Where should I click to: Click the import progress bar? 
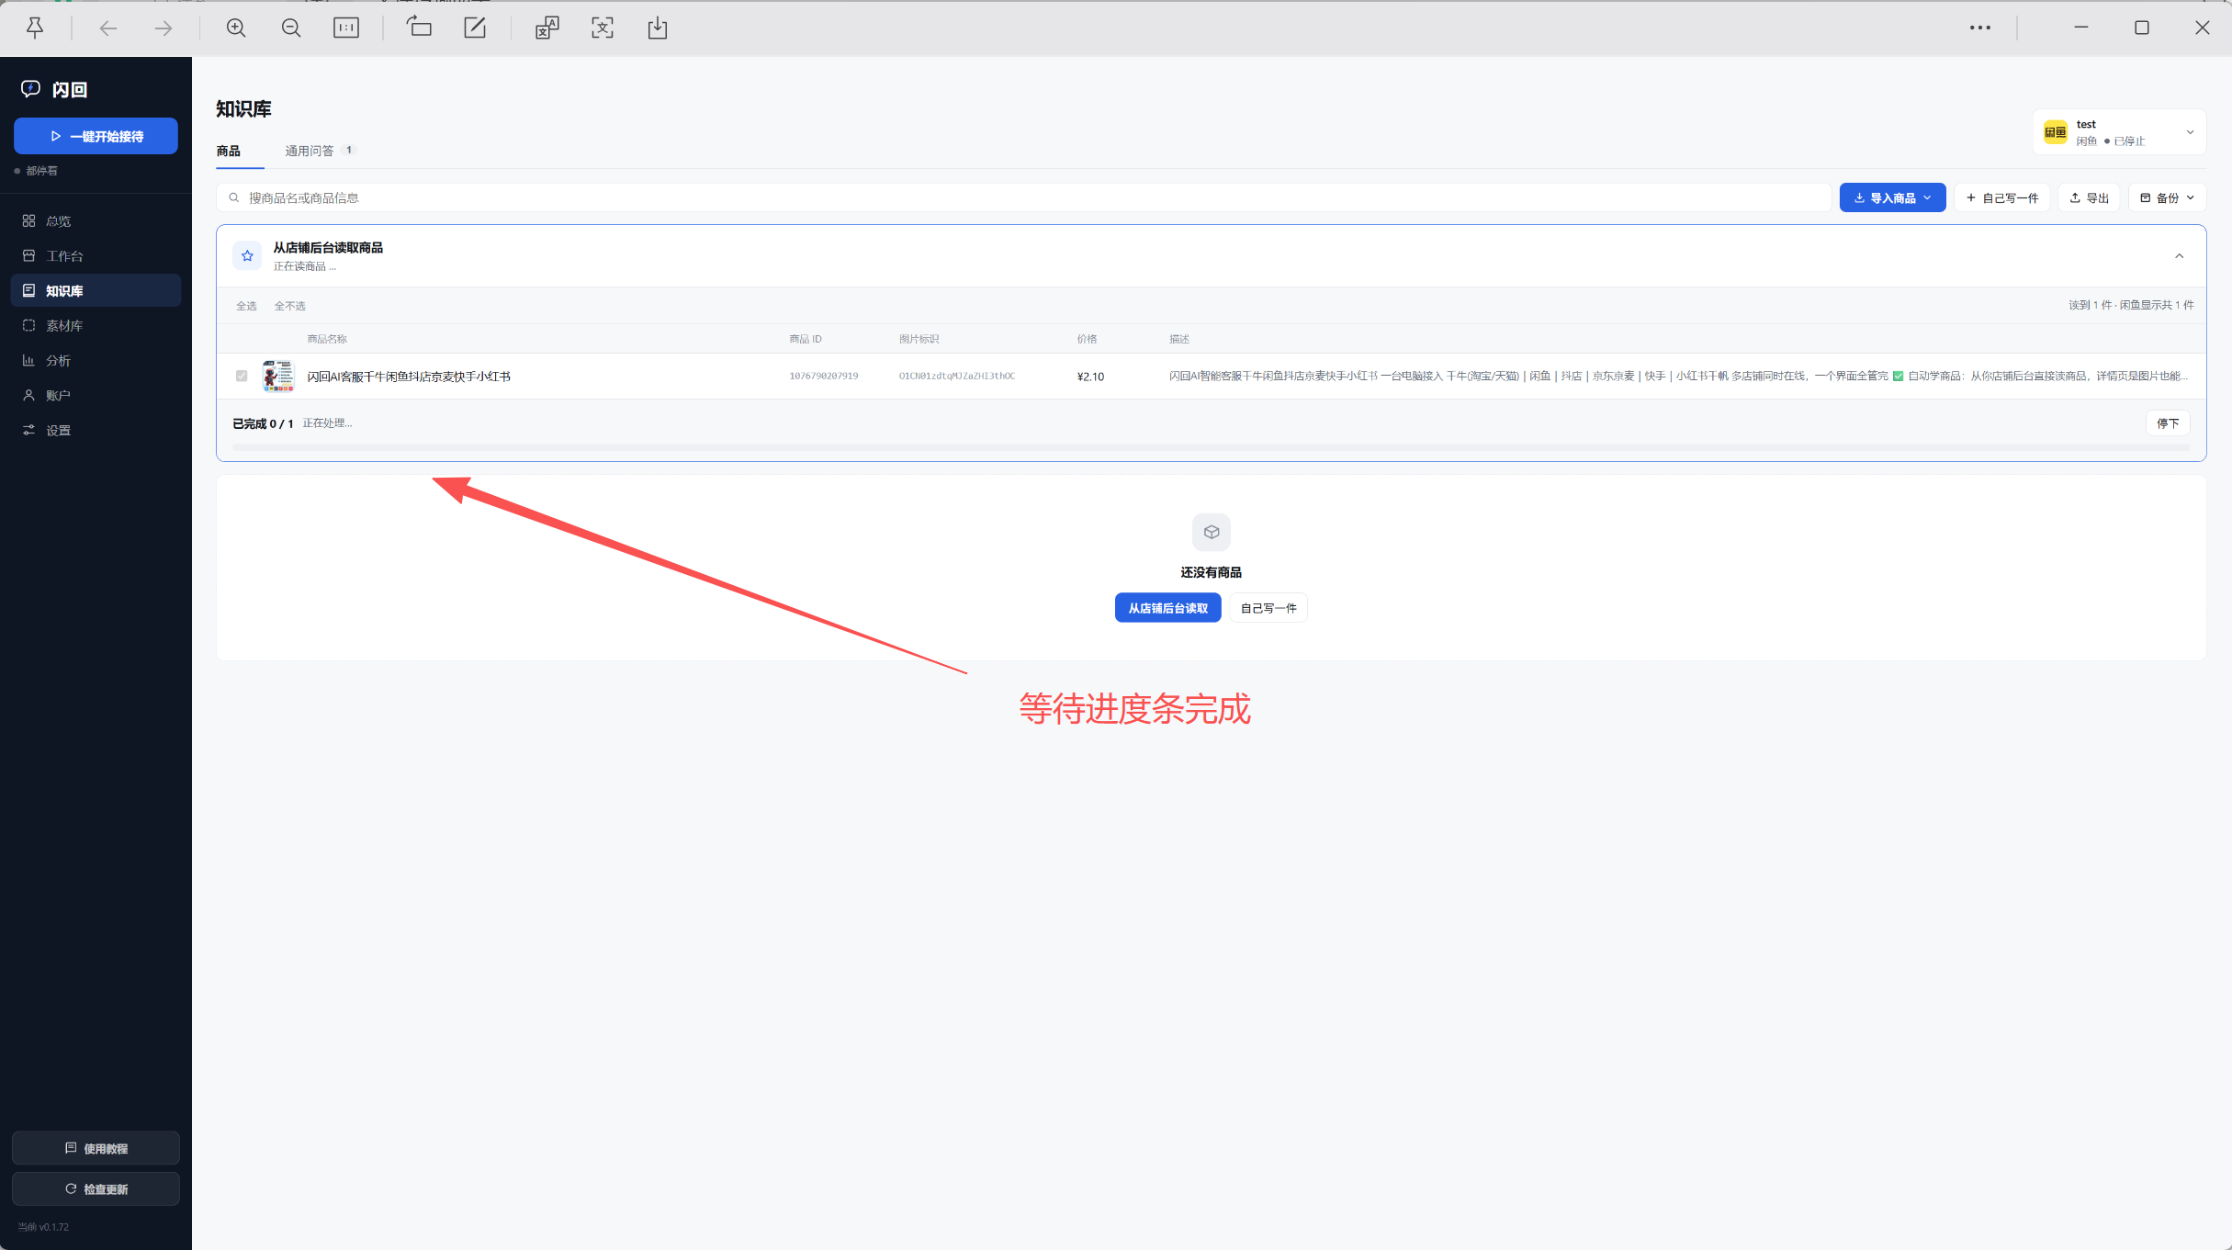coord(1212,447)
